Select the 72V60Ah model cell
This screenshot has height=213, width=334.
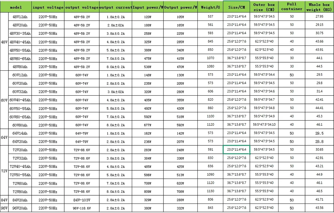tap(20, 183)
